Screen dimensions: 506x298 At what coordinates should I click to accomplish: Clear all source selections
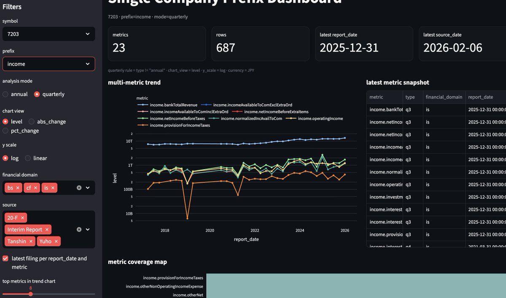[79, 230]
